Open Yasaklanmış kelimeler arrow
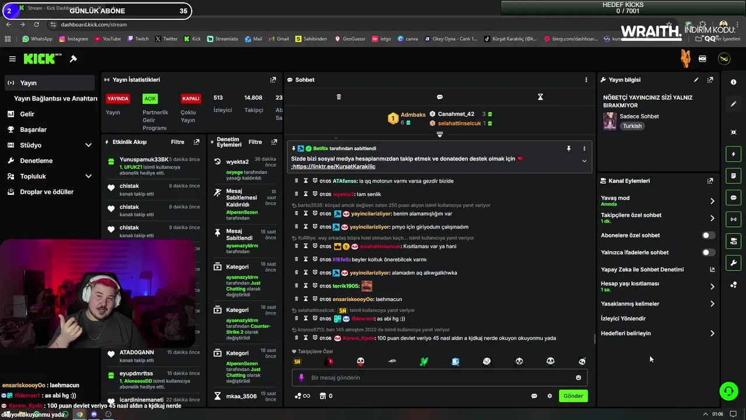The height and width of the screenshot is (420, 746). point(712,304)
